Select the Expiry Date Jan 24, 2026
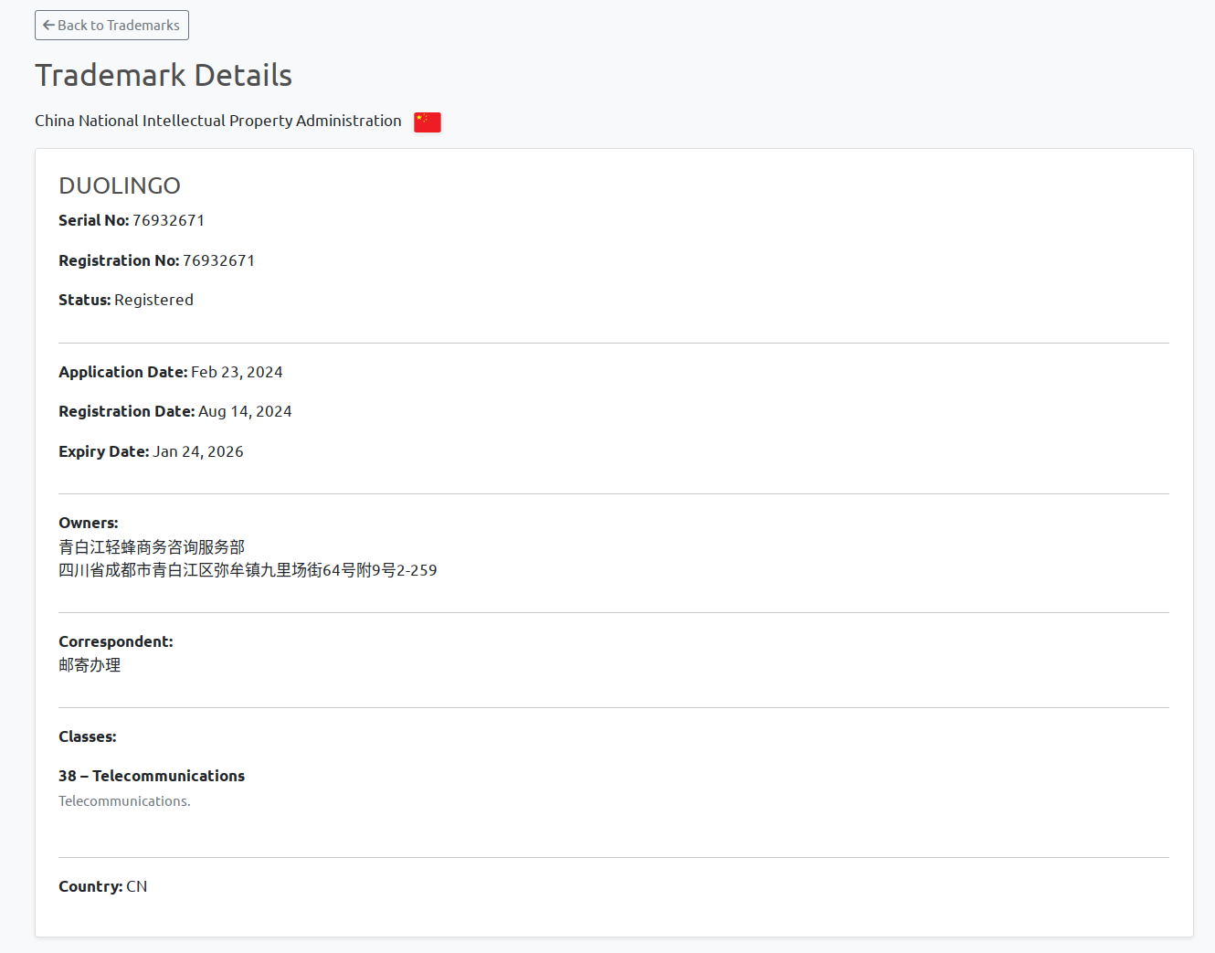This screenshot has width=1215, height=953. [x=197, y=451]
